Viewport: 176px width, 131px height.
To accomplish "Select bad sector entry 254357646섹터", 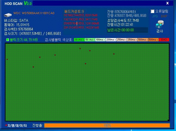I will pos(81,23).
